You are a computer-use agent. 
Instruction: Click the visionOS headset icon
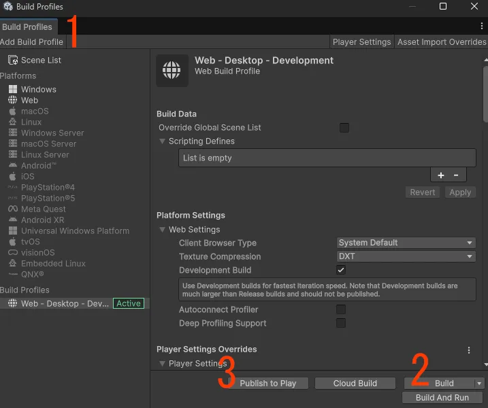coord(13,252)
